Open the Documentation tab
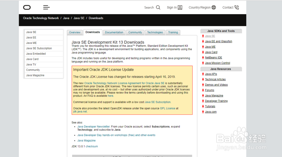The image size is (282, 157). 114,32
